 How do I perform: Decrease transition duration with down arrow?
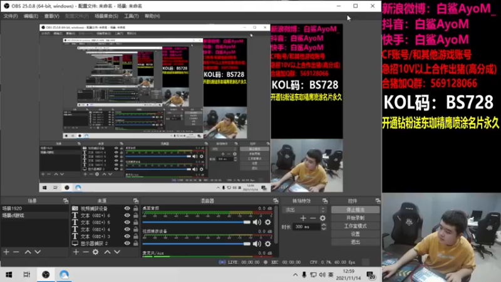324,229
